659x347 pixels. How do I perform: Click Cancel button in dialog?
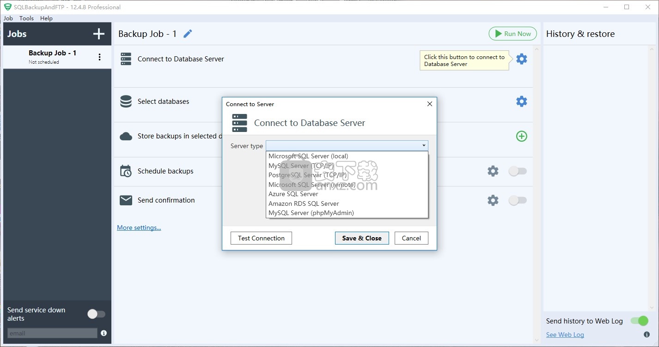(411, 238)
